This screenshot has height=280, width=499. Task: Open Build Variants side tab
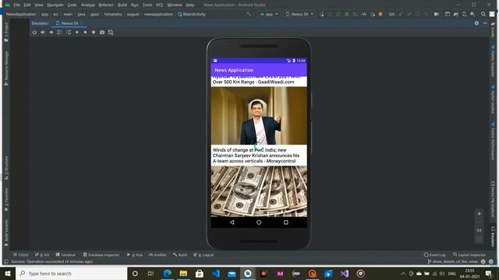[x=6, y=233]
